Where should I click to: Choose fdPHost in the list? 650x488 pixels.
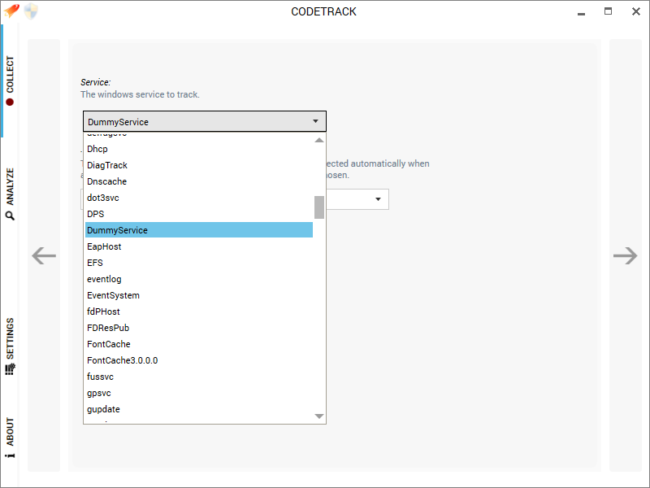pyautogui.click(x=199, y=312)
